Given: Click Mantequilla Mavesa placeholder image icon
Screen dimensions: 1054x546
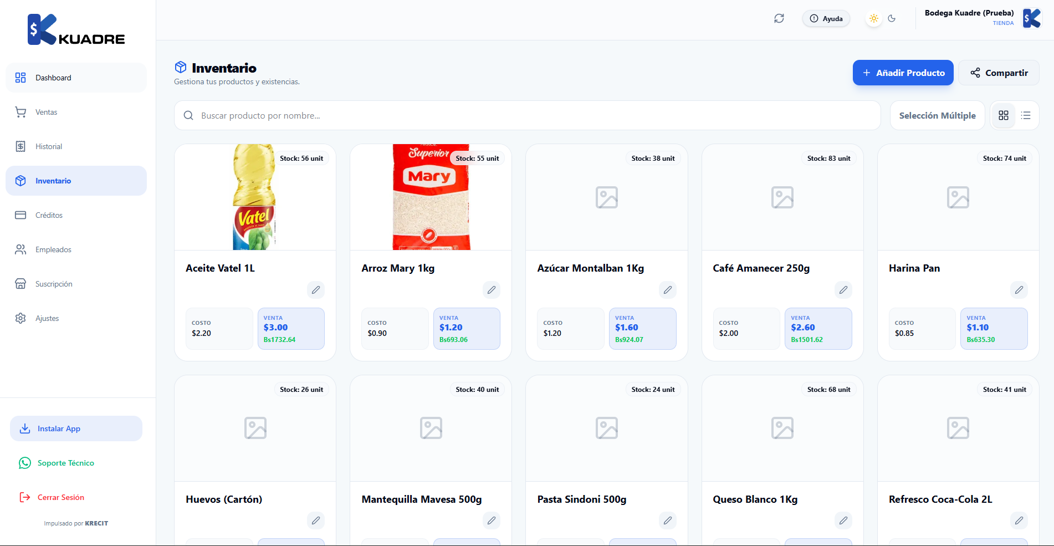Looking at the screenshot, I should click(431, 428).
